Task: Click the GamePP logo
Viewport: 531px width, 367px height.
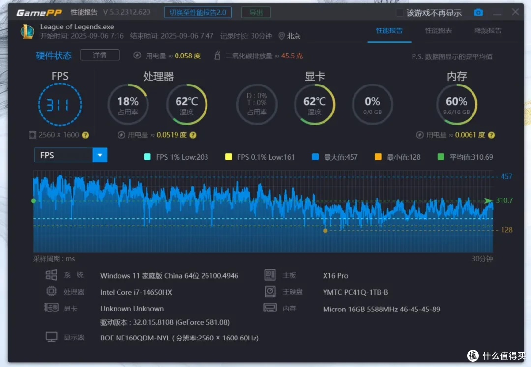Action: [x=39, y=13]
